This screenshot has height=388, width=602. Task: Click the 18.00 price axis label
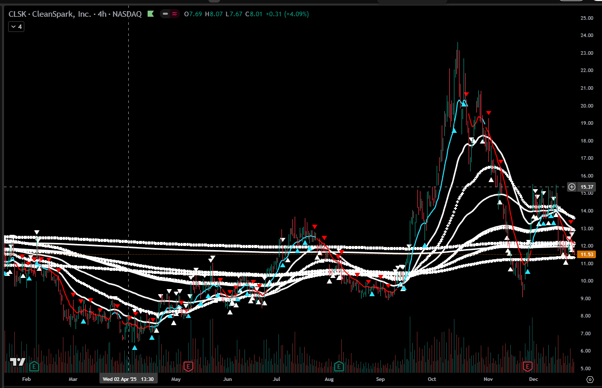[587, 141]
